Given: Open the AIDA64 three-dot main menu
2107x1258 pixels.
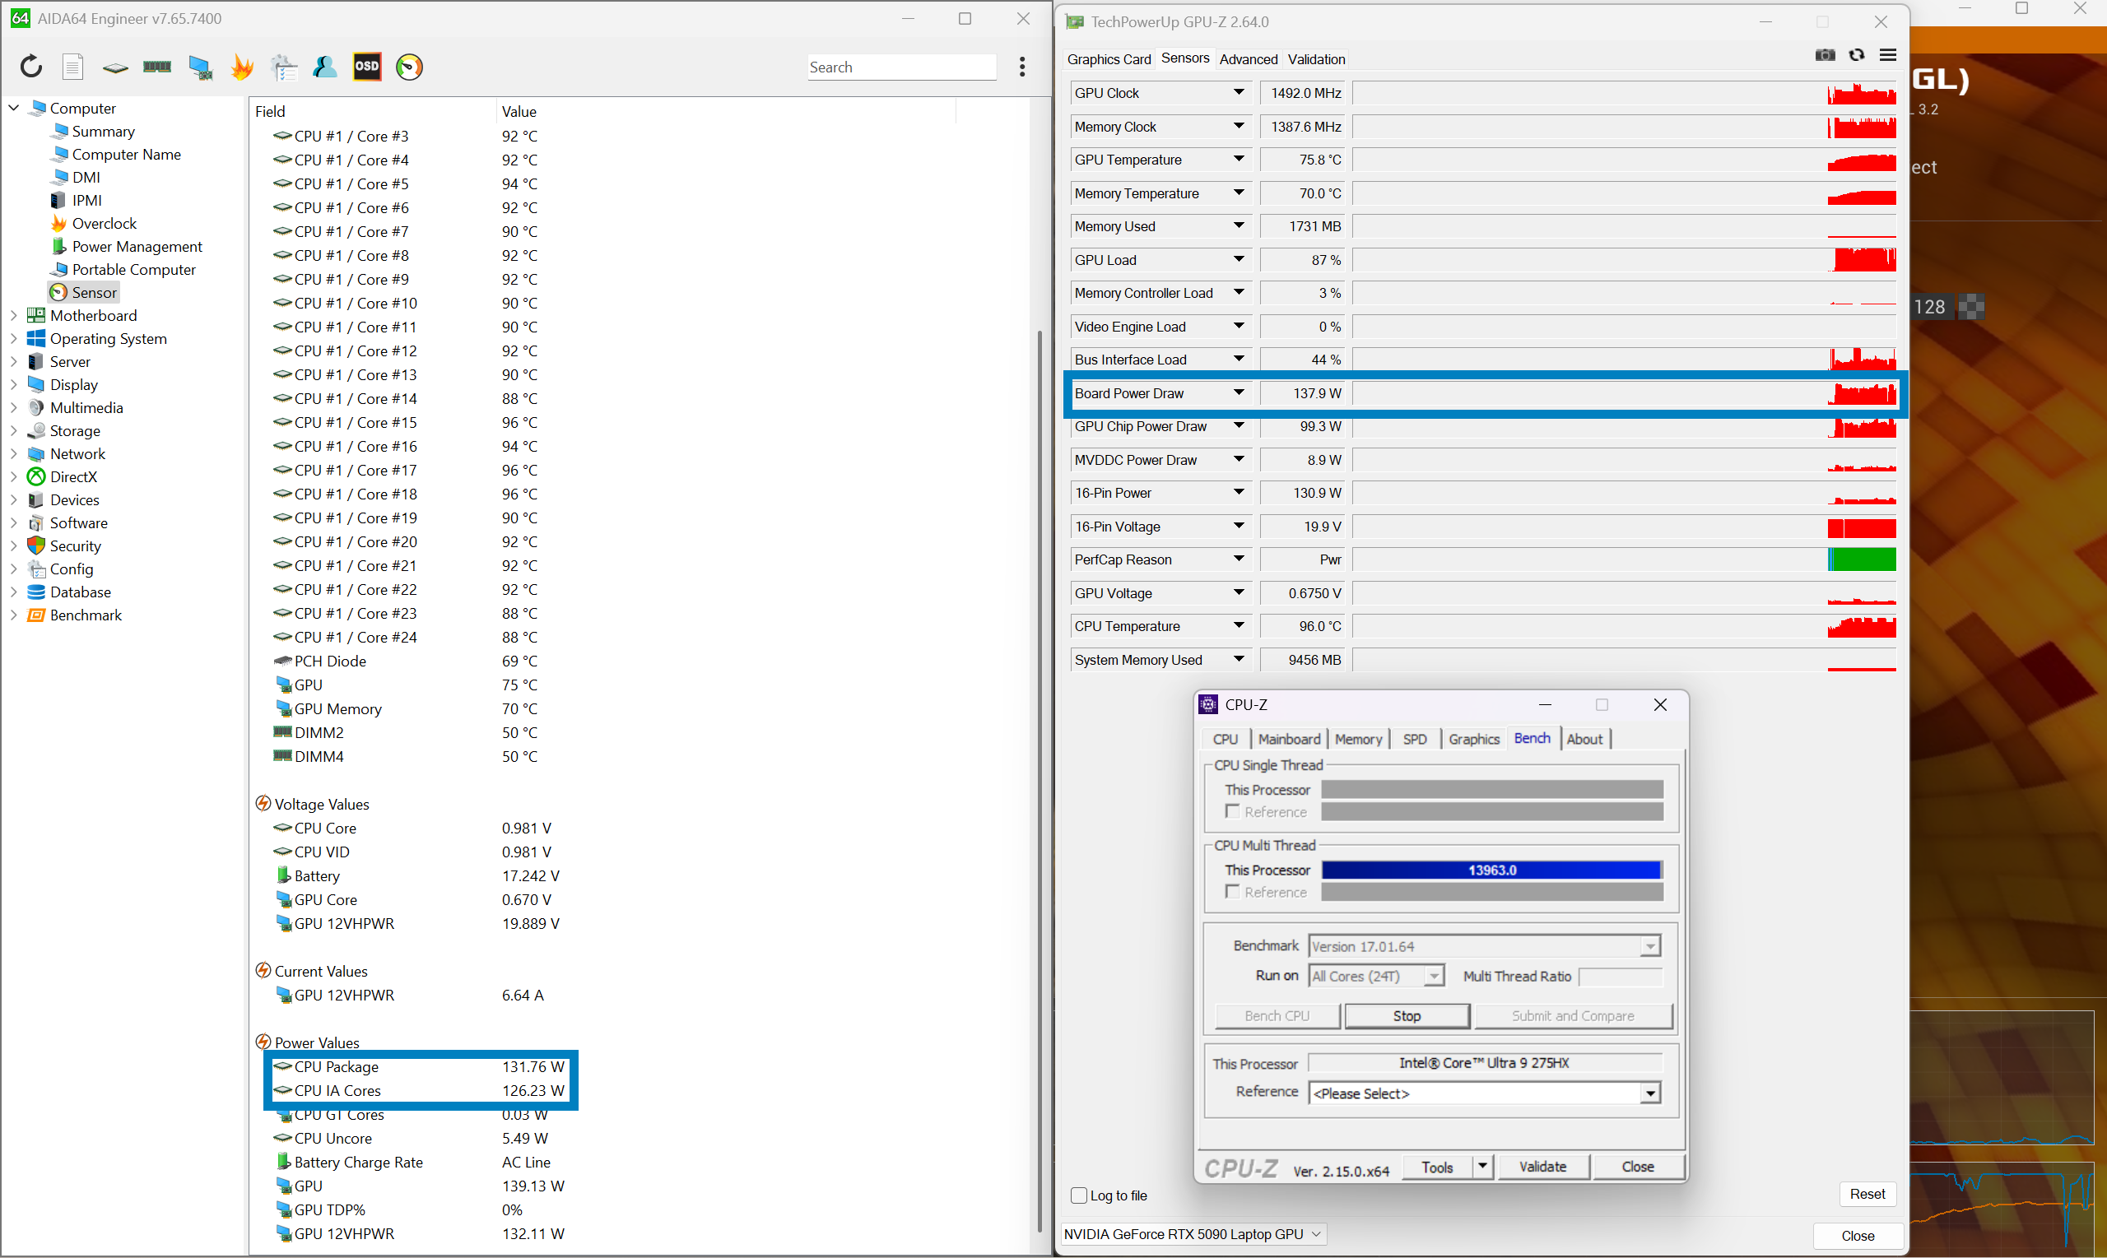Looking at the screenshot, I should click(x=1022, y=66).
